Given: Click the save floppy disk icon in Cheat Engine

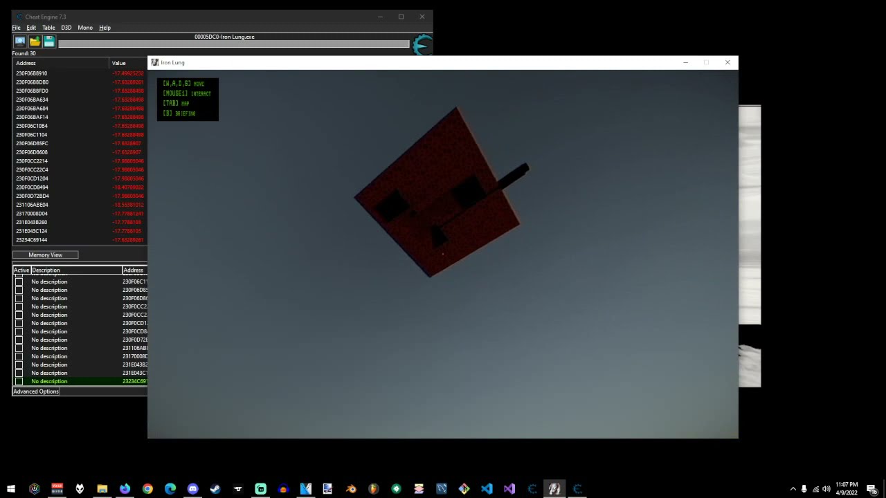Looking at the screenshot, I should pyautogui.click(x=49, y=42).
